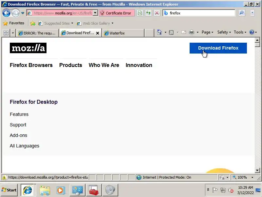Screen dimensions: 262x197
Task: Open the tab list dropdown arrow
Action: (13, 33)
